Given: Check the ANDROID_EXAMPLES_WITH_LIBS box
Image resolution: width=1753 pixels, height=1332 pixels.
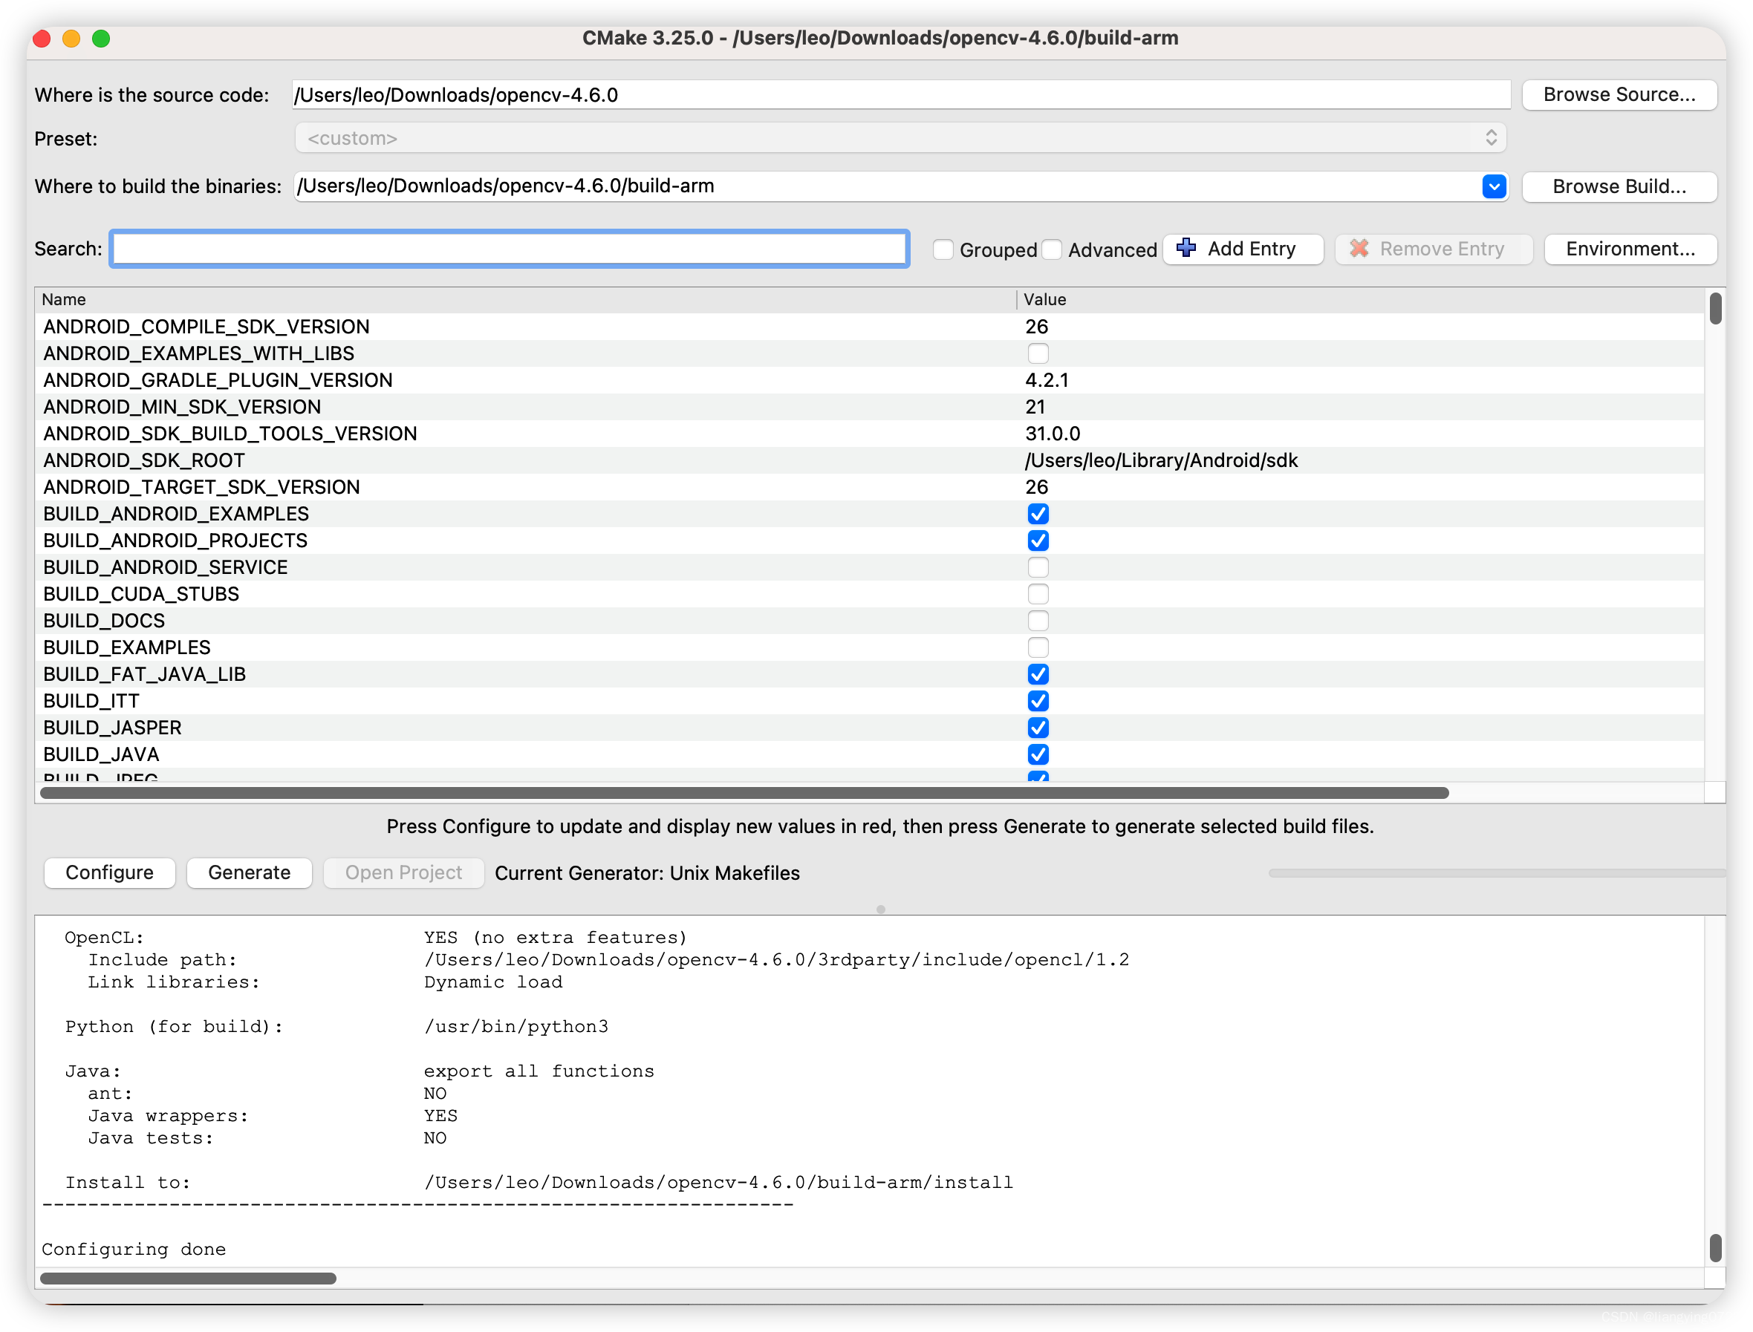Looking at the screenshot, I should tap(1038, 353).
